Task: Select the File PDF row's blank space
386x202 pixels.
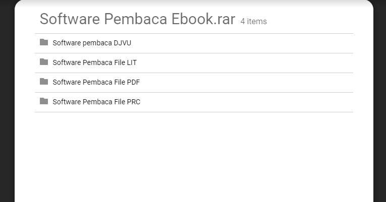Action: [246, 83]
